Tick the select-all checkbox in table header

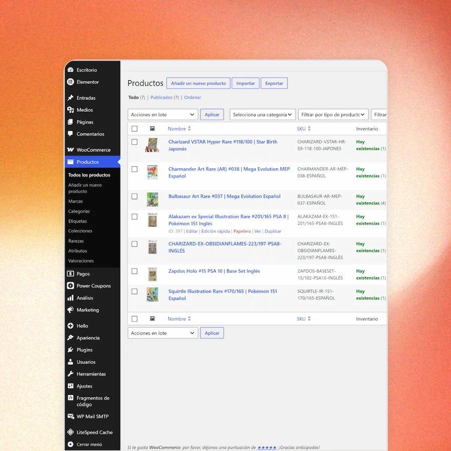[134, 129]
